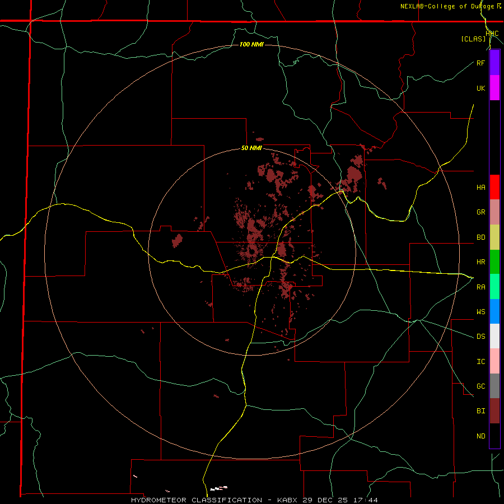Click the KABX station identifier
This screenshot has height=504, width=504.
coord(287,500)
